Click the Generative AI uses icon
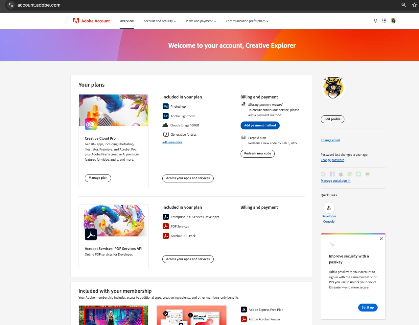 [x=166, y=134]
